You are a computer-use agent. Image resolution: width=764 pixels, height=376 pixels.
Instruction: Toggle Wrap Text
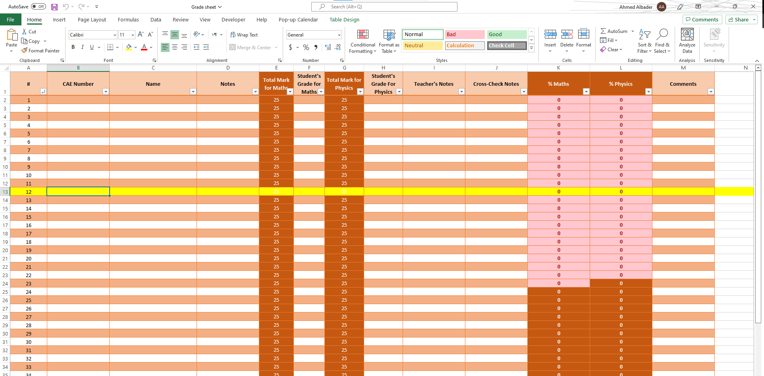(x=244, y=35)
